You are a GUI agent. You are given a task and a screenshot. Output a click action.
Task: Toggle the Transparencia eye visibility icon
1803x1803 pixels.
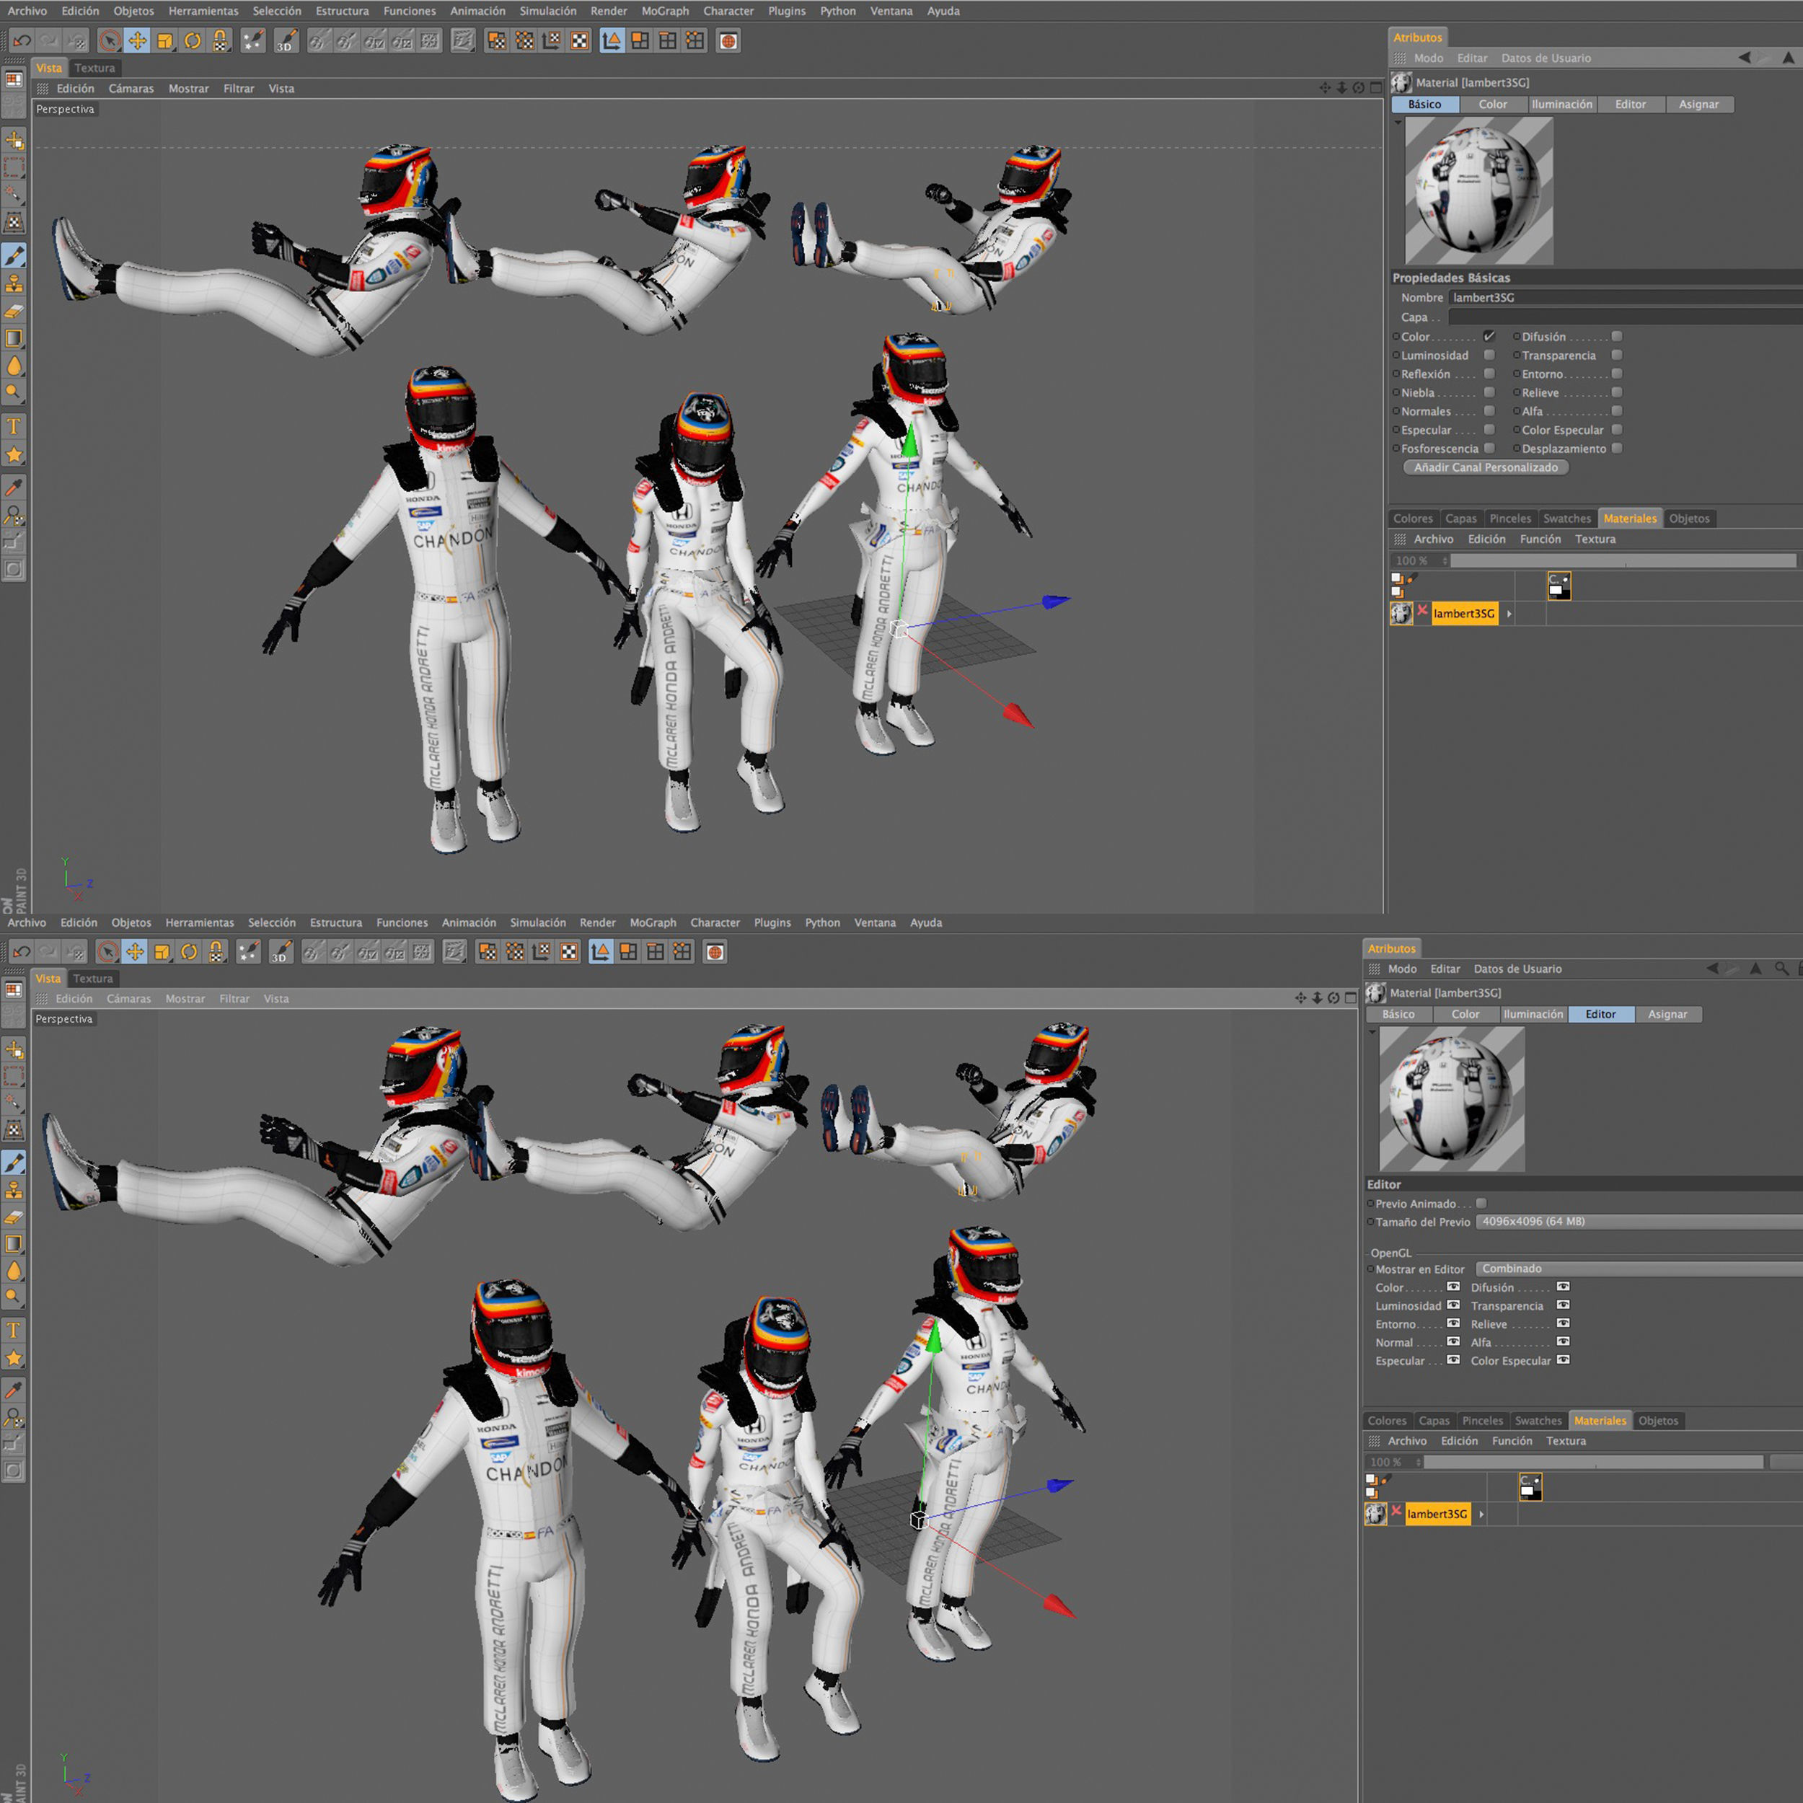1563,1305
